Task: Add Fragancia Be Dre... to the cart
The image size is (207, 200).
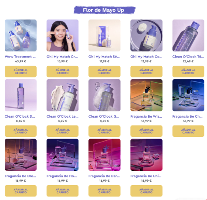Action: tap(20, 191)
